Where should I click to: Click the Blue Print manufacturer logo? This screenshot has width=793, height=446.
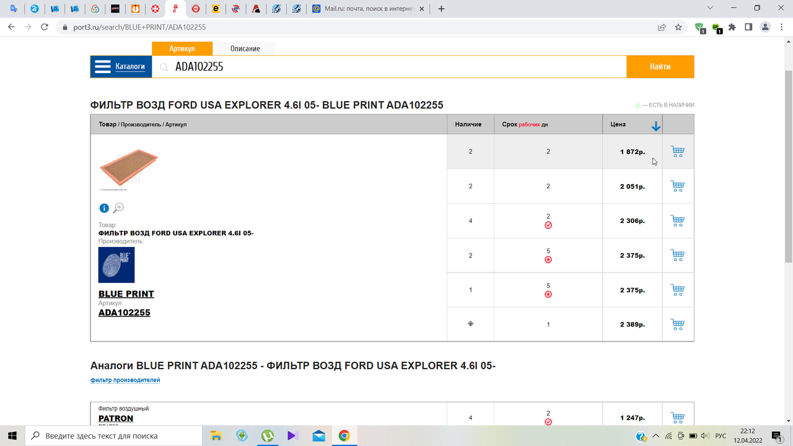tap(116, 265)
